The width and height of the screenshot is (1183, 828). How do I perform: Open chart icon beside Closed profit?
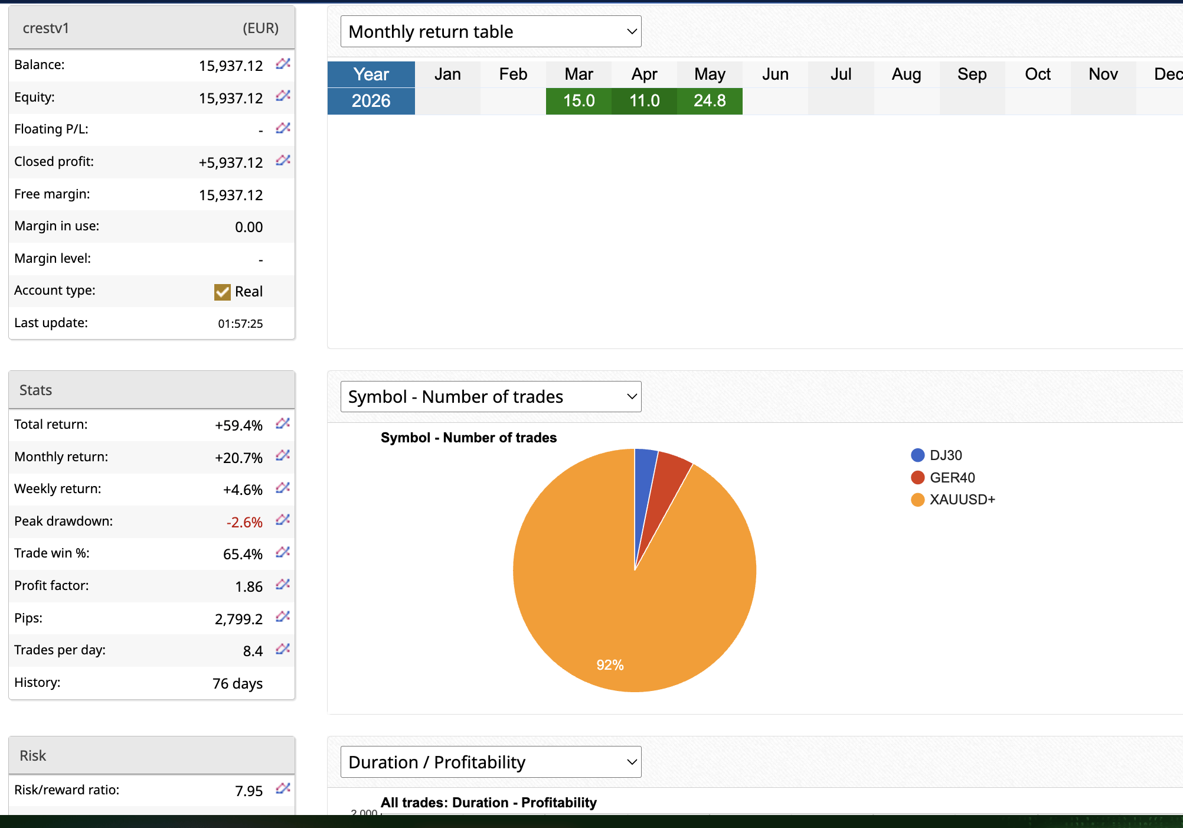click(283, 161)
